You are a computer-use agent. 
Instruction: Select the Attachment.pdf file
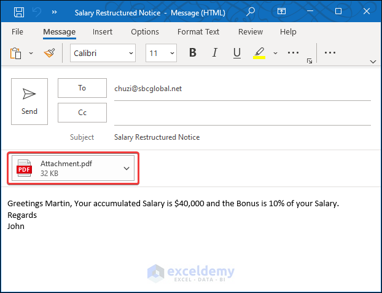[x=73, y=168]
